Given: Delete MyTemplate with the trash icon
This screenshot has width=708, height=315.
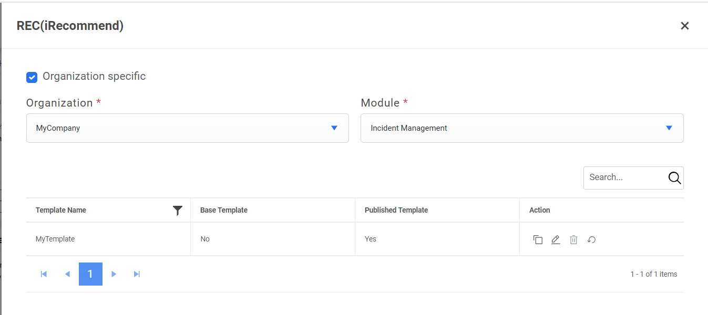Looking at the screenshot, I should [573, 240].
